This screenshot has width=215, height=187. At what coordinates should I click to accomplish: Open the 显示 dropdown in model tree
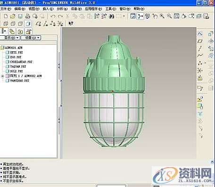point(10,38)
